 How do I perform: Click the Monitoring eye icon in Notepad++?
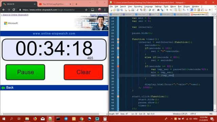point(210,10)
